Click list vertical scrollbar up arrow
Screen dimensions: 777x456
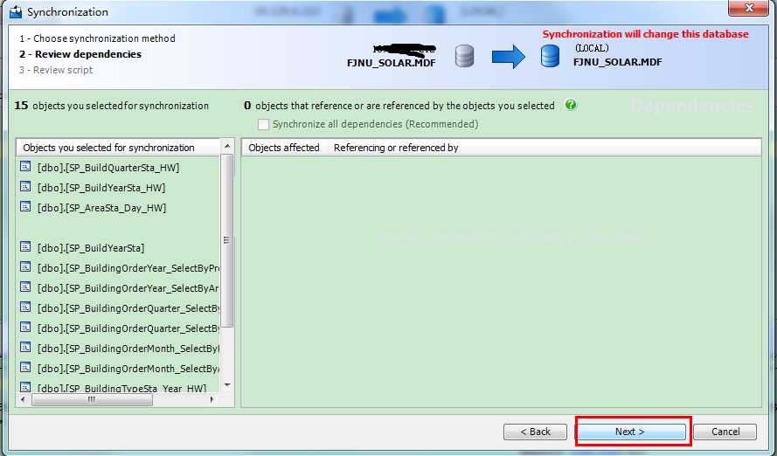pyautogui.click(x=227, y=147)
